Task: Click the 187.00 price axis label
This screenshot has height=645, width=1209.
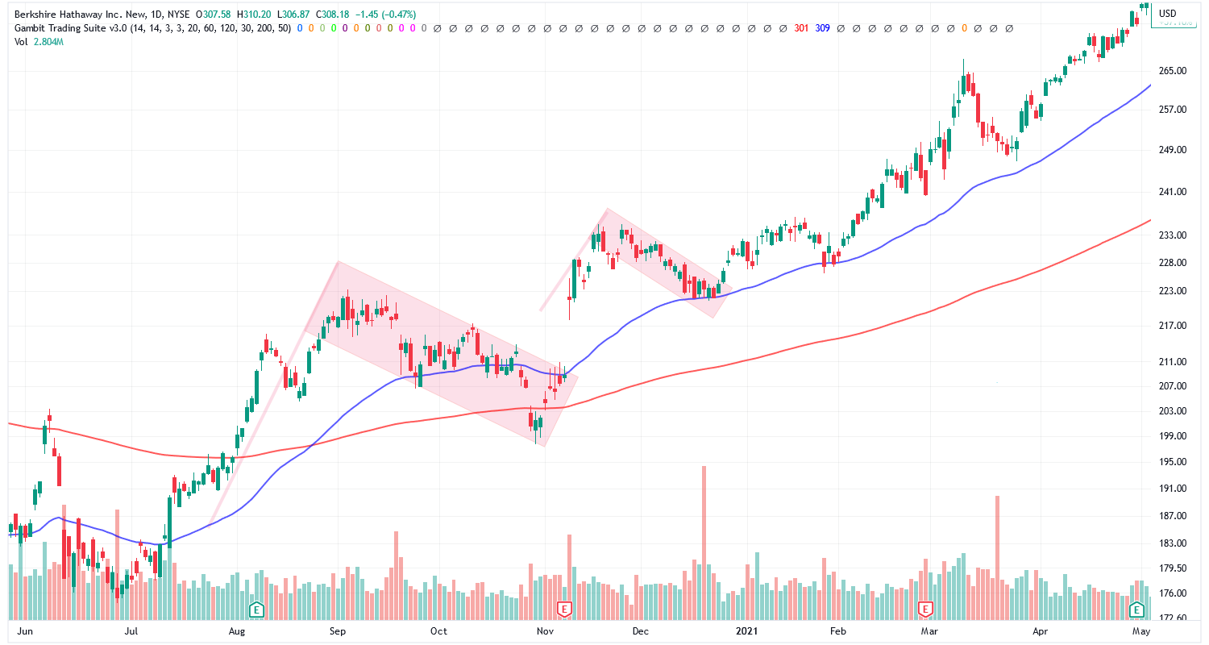Action: (1171, 516)
